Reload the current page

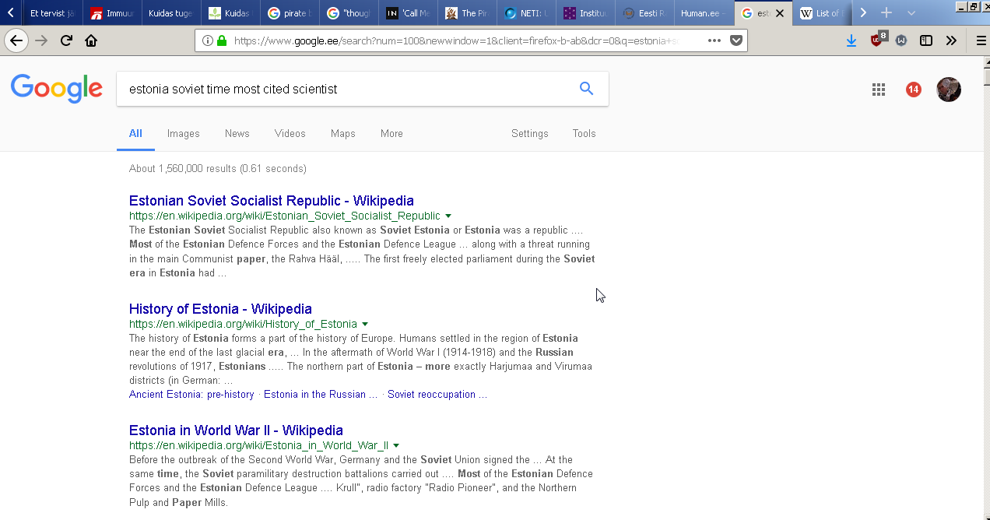click(66, 40)
